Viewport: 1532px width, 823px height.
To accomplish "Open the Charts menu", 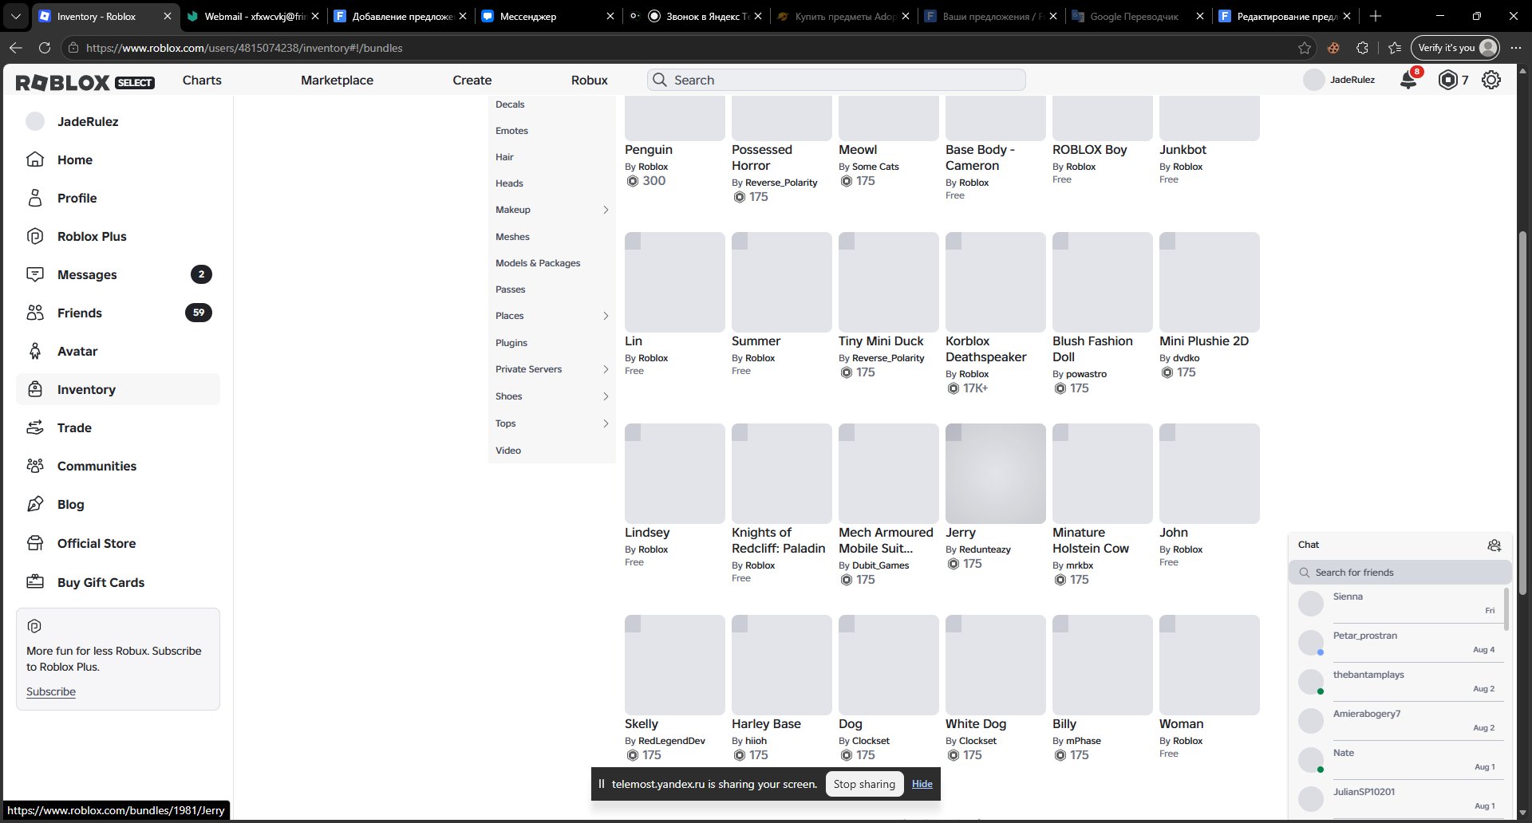I will pos(202,80).
